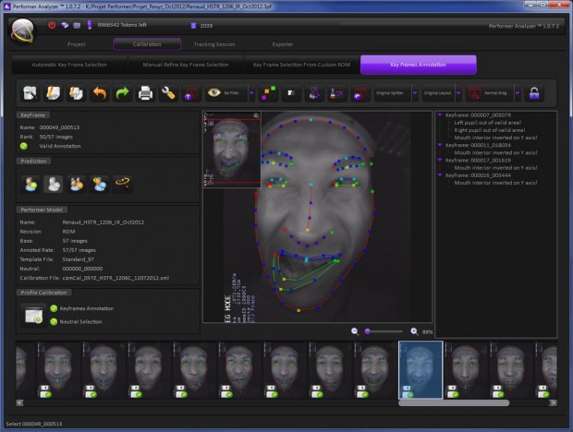Click the zoom-in magnifier below the viewer
This screenshot has width=573, height=432.
413,330
